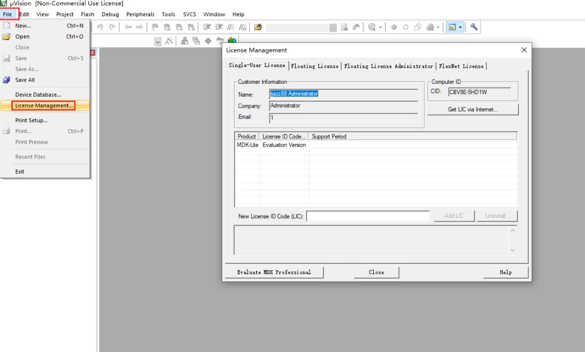Switch to the Floating License tab
Screen dimensions: 585x352
(315, 66)
